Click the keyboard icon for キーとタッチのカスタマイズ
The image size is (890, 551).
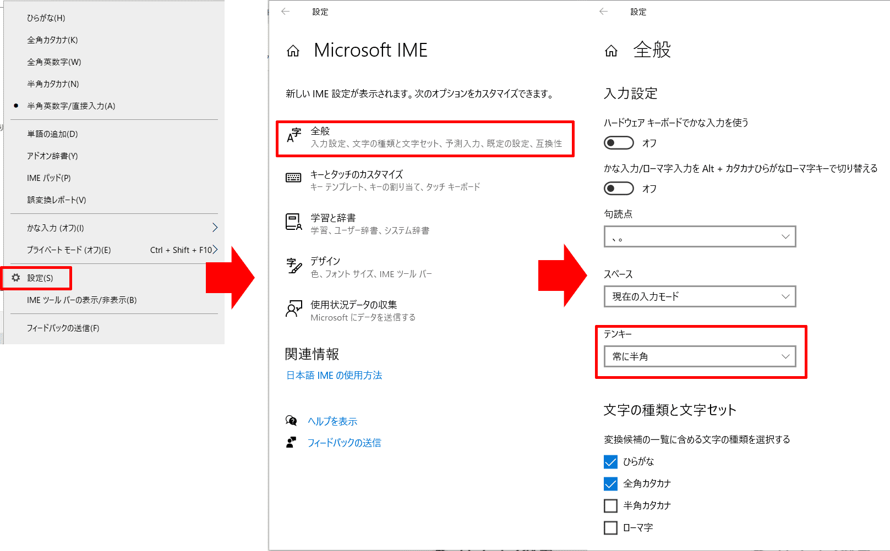point(293,178)
